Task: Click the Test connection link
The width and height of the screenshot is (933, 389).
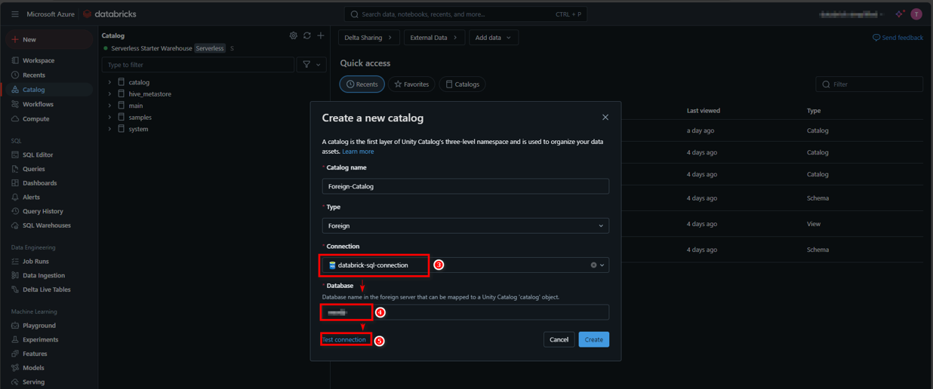Action: pyautogui.click(x=344, y=340)
